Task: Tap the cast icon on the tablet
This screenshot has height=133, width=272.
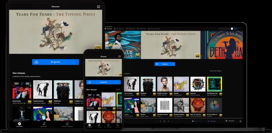Action: click(x=99, y=7)
